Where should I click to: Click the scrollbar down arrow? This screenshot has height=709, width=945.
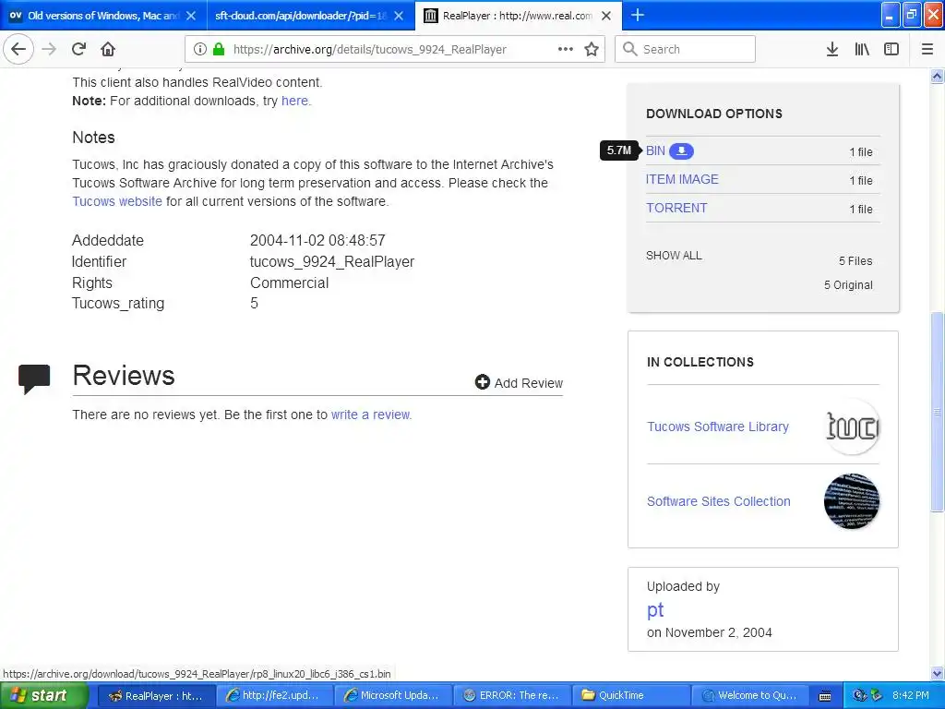[x=938, y=674]
